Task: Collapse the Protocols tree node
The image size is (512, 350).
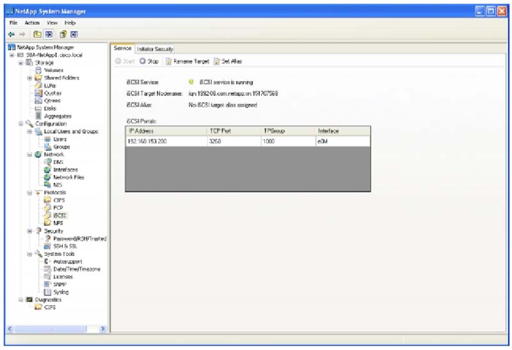Action: tap(29, 193)
